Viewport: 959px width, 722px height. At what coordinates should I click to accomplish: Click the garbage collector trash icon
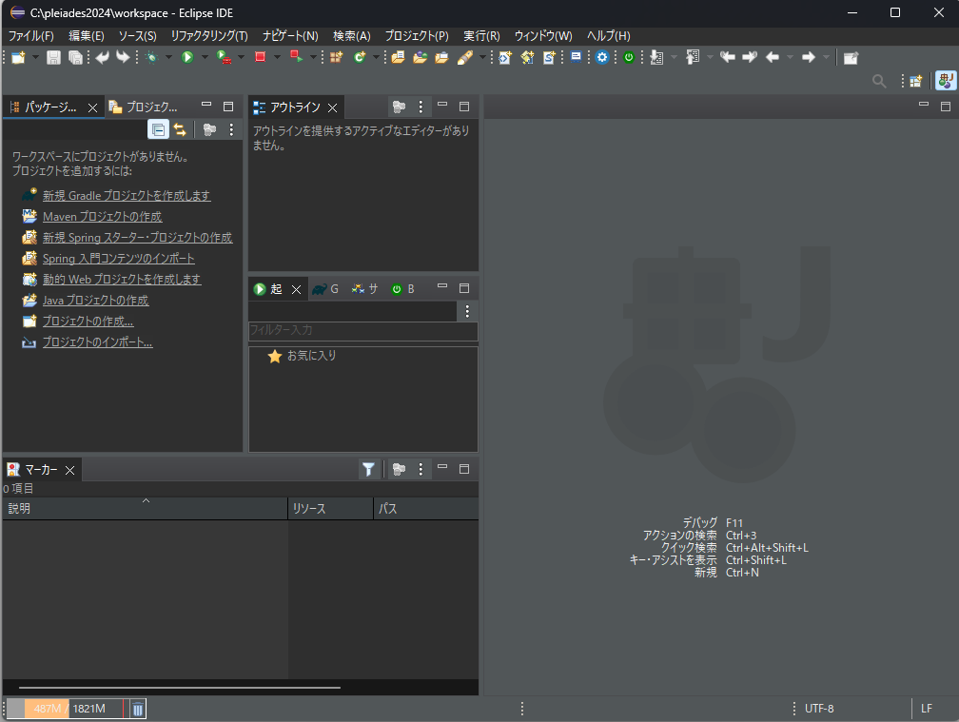pyautogui.click(x=138, y=709)
